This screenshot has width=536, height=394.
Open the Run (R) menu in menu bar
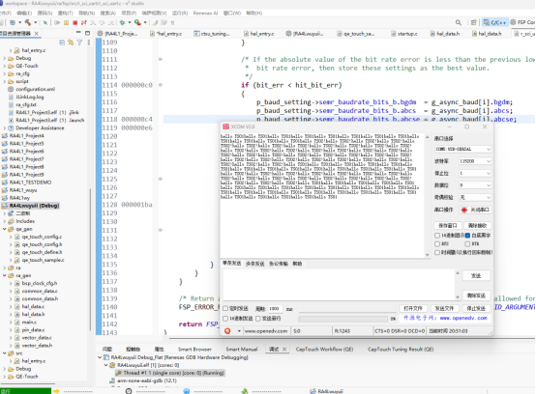(x=180, y=13)
